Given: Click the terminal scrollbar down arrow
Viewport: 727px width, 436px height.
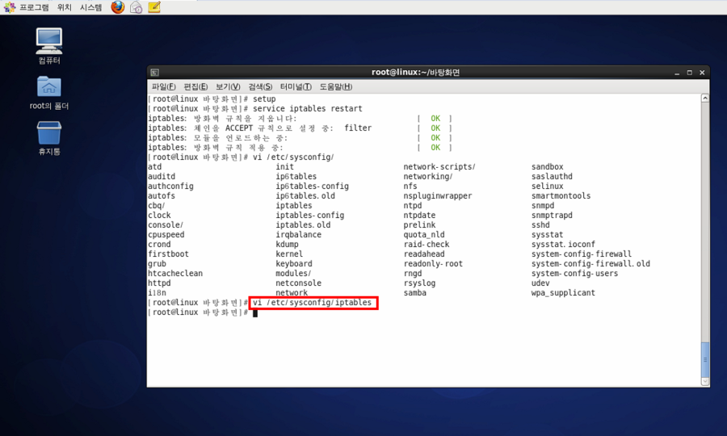Looking at the screenshot, I should [x=705, y=381].
